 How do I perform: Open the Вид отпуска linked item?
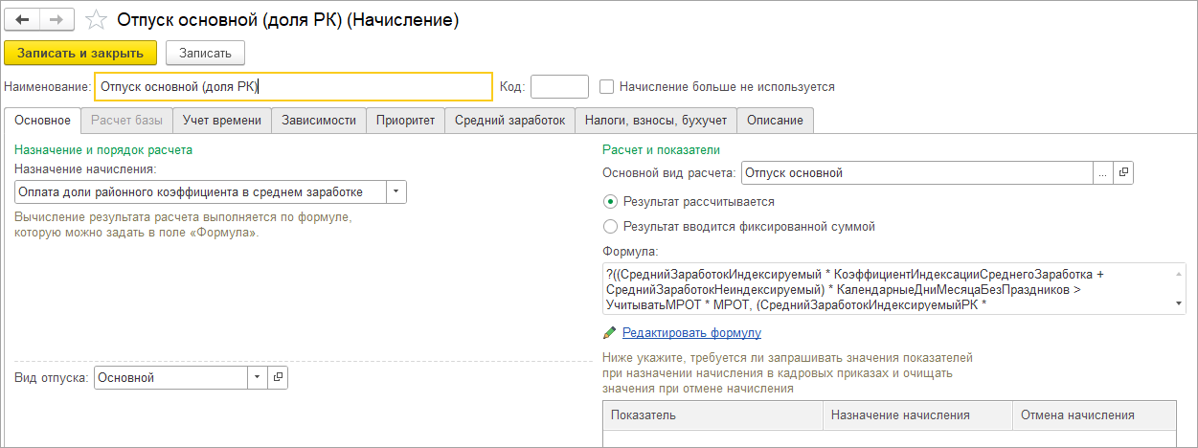[279, 377]
